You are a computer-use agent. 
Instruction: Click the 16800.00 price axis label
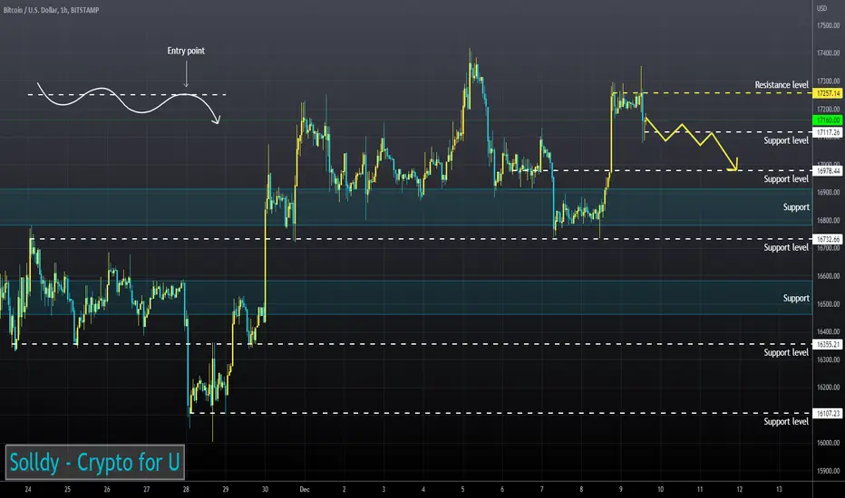[x=829, y=220]
